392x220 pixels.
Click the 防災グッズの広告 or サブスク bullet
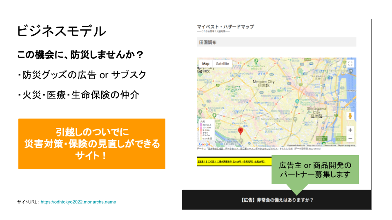[82, 75]
